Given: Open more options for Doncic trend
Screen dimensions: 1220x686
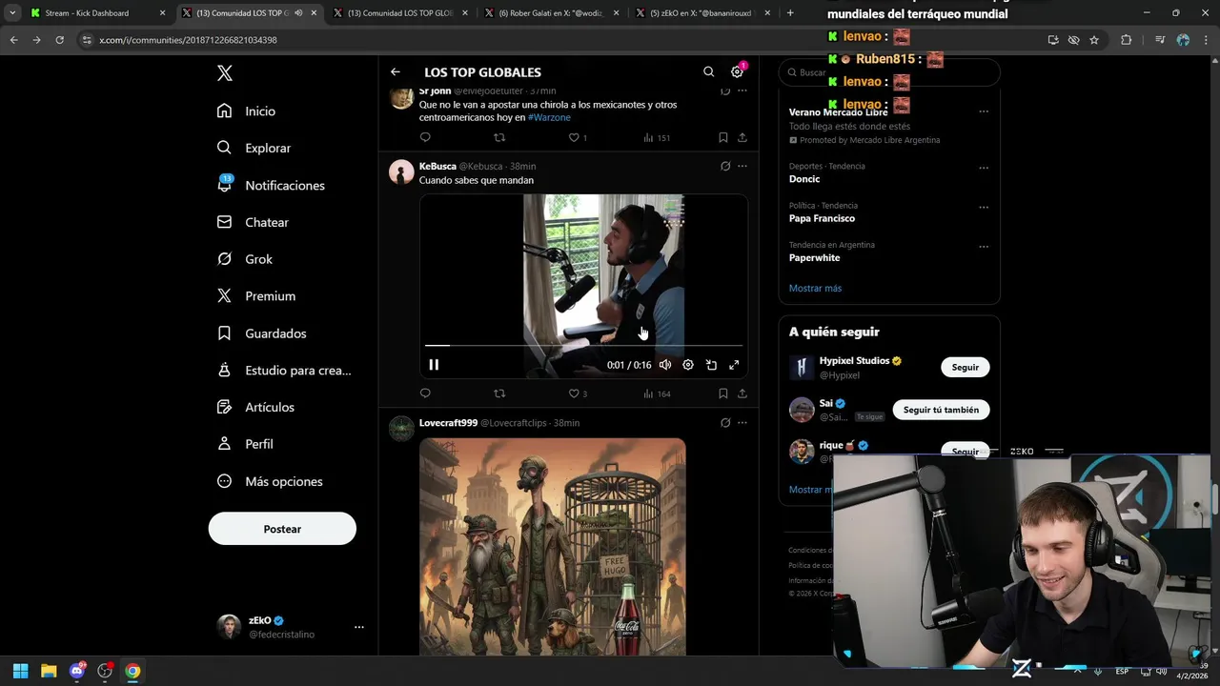Looking at the screenshot, I should [984, 168].
